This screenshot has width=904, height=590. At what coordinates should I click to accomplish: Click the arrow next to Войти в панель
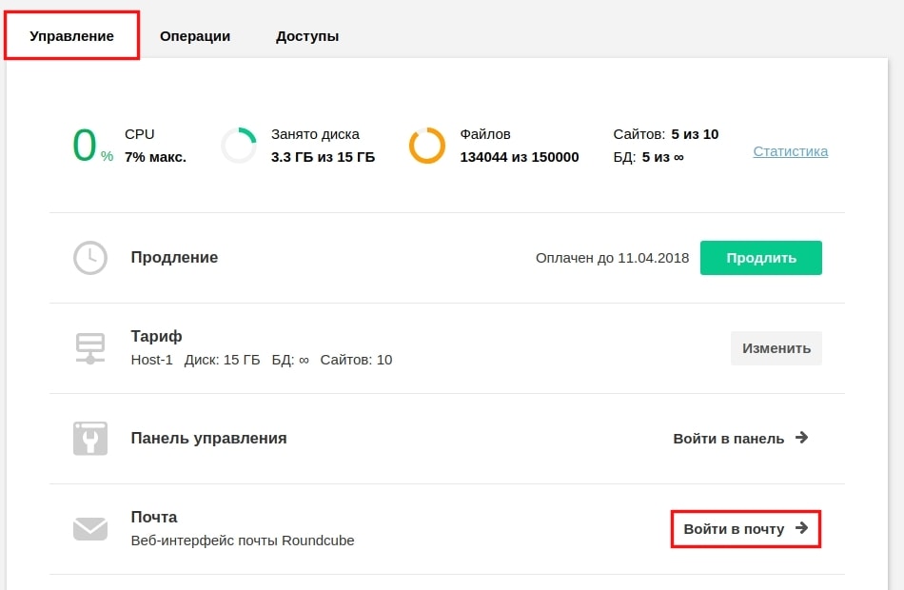tap(801, 438)
